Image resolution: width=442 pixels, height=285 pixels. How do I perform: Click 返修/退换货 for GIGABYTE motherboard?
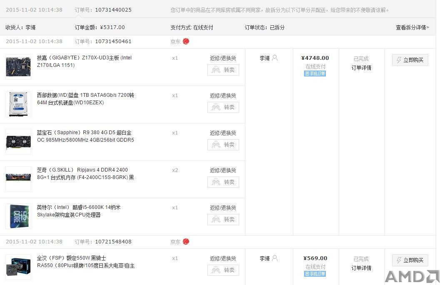coord(223,58)
